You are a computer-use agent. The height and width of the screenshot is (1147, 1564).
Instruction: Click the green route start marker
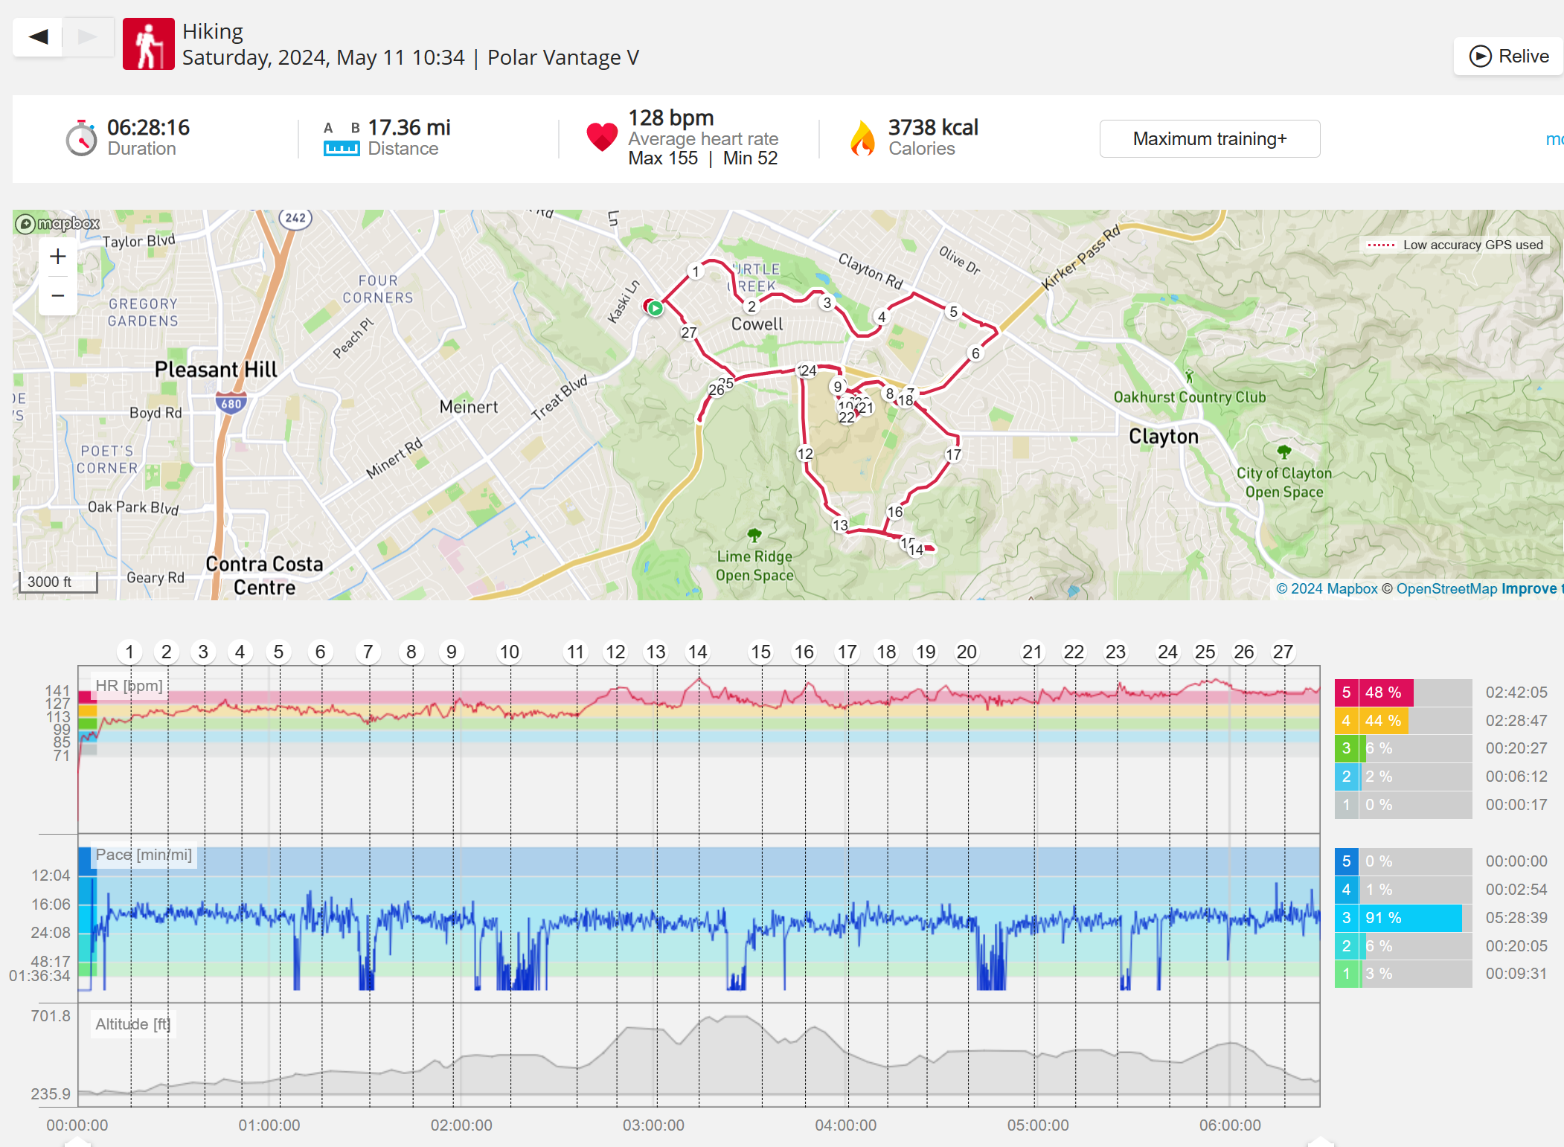[x=655, y=308]
